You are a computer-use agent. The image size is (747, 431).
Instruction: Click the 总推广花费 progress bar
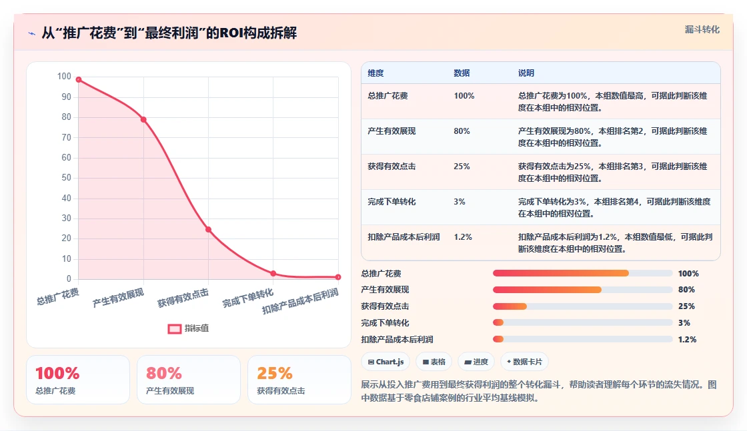point(583,273)
